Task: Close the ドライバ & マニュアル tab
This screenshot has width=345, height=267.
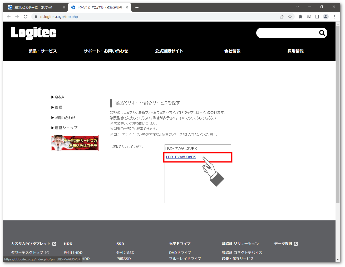Action: click(x=127, y=7)
